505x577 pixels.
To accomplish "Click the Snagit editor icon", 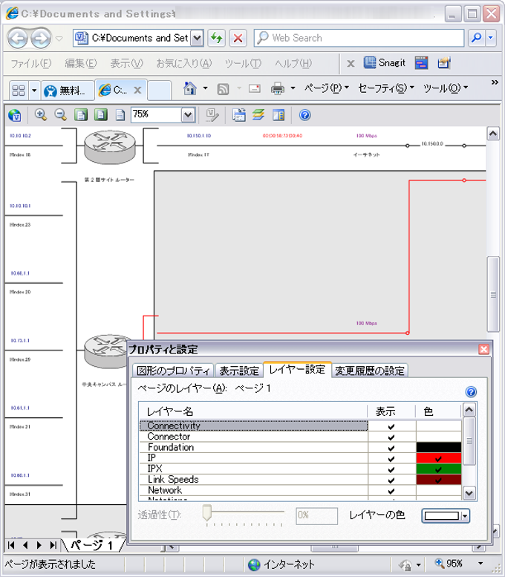I will [444, 63].
